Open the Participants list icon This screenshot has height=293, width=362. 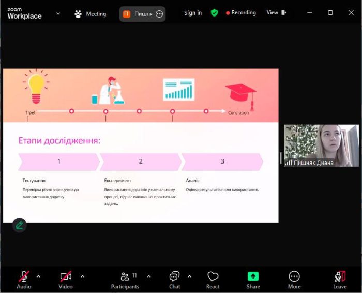[x=125, y=276]
